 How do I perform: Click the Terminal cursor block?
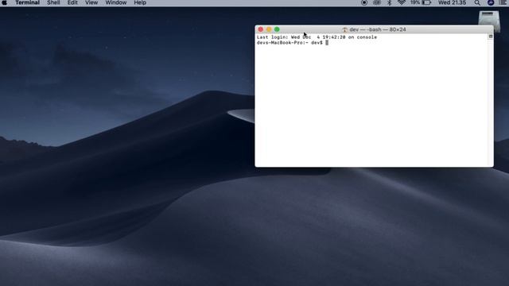pyautogui.click(x=327, y=43)
